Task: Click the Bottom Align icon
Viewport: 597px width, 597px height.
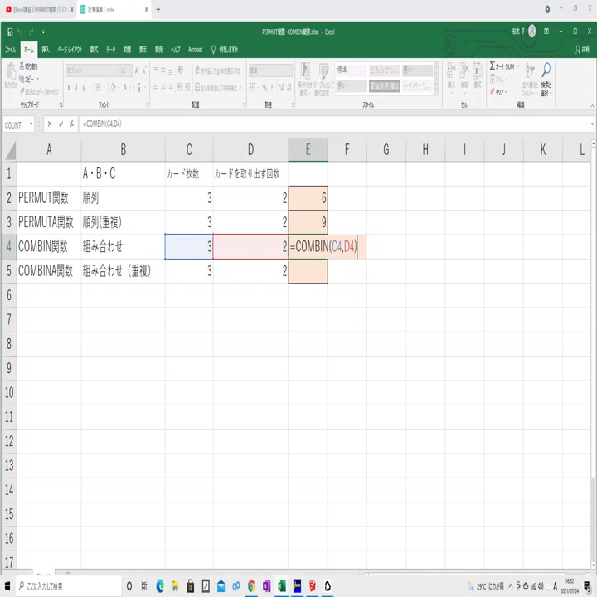Action: coord(171,71)
